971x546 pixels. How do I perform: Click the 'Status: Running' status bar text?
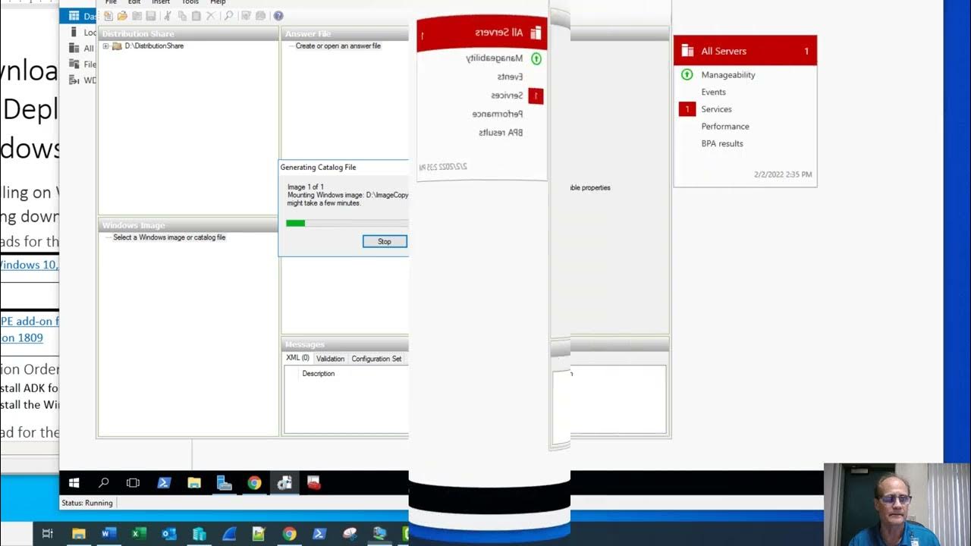pos(87,503)
